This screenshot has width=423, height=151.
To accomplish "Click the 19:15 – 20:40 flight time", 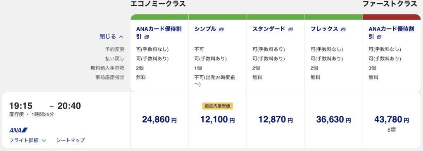I will [45, 106].
